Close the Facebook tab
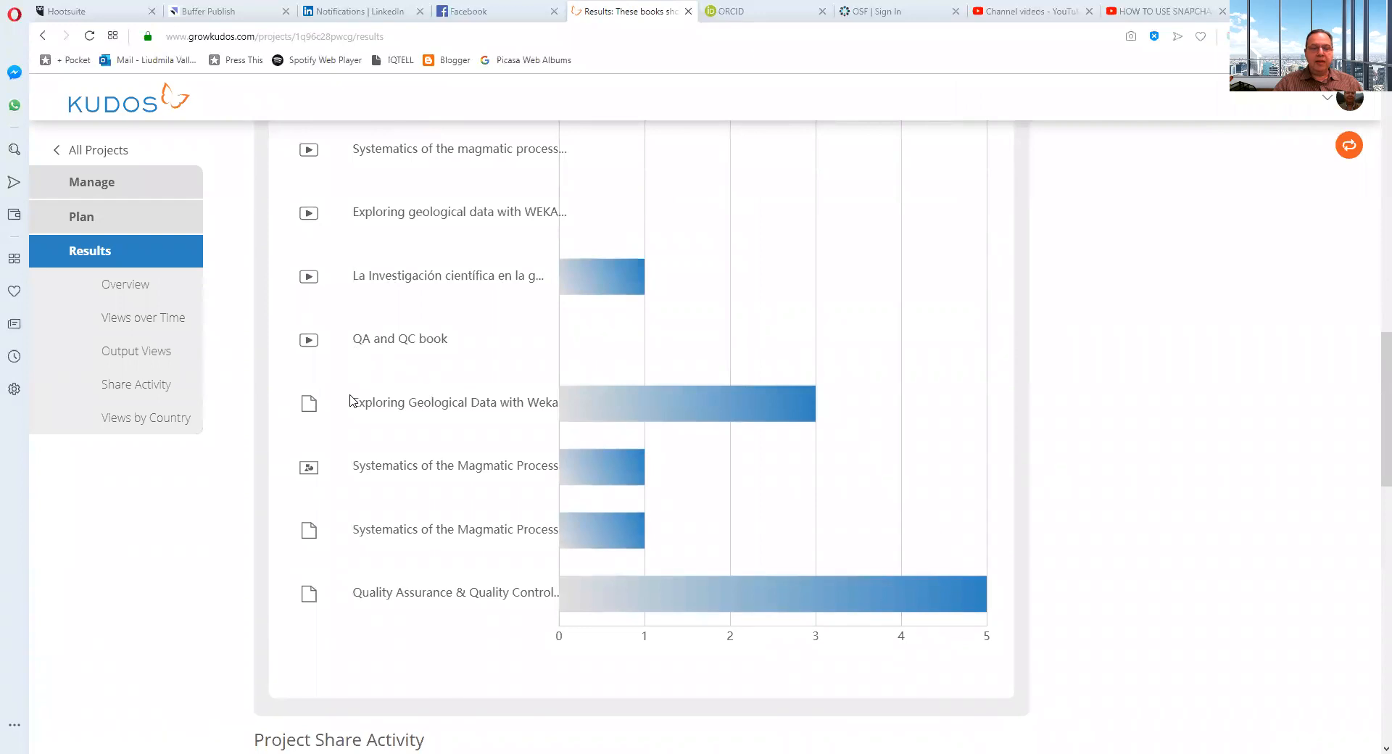Image resolution: width=1392 pixels, height=754 pixels. tap(554, 11)
